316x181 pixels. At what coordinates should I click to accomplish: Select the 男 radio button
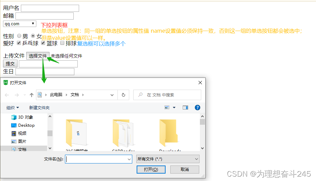(x=19, y=36)
